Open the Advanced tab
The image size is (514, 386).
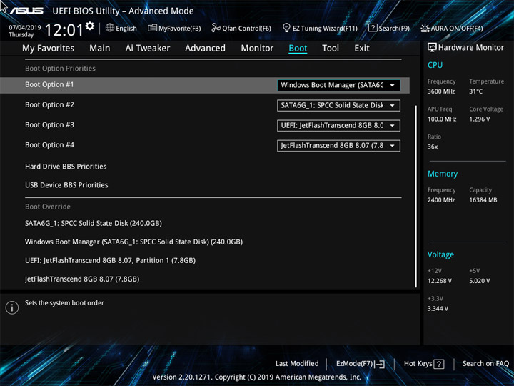click(x=205, y=49)
